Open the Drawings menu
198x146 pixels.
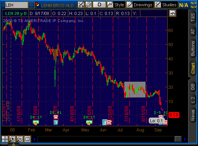click(140, 5)
